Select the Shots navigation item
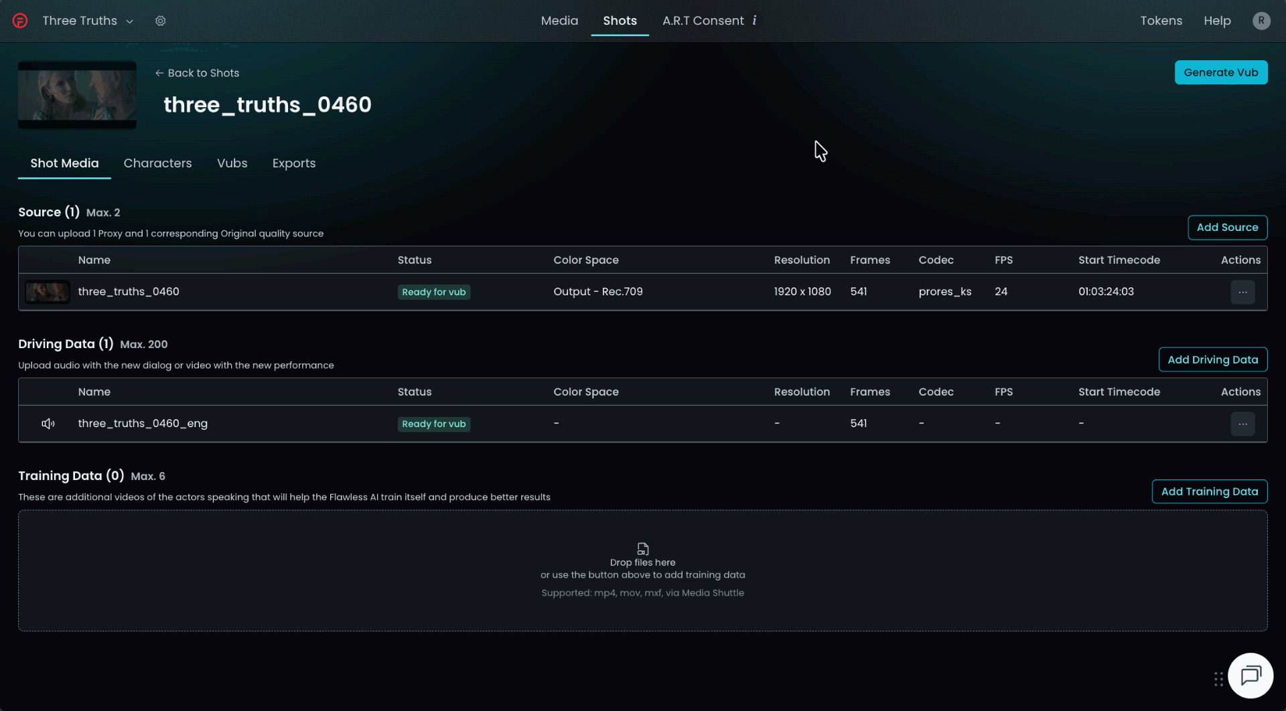This screenshot has width=1286, height=711. click(x=620, y=21)
